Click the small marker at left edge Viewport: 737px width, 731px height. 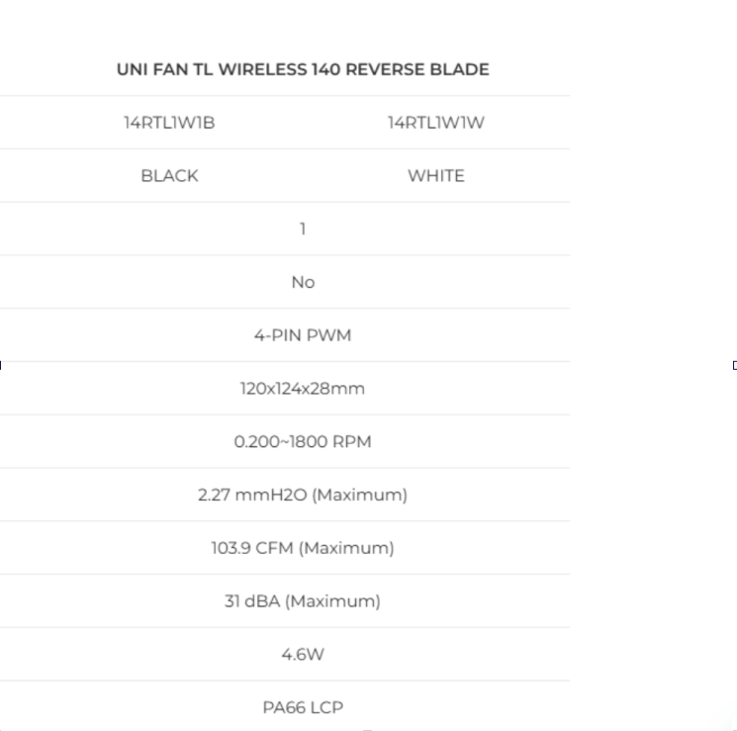1,365
